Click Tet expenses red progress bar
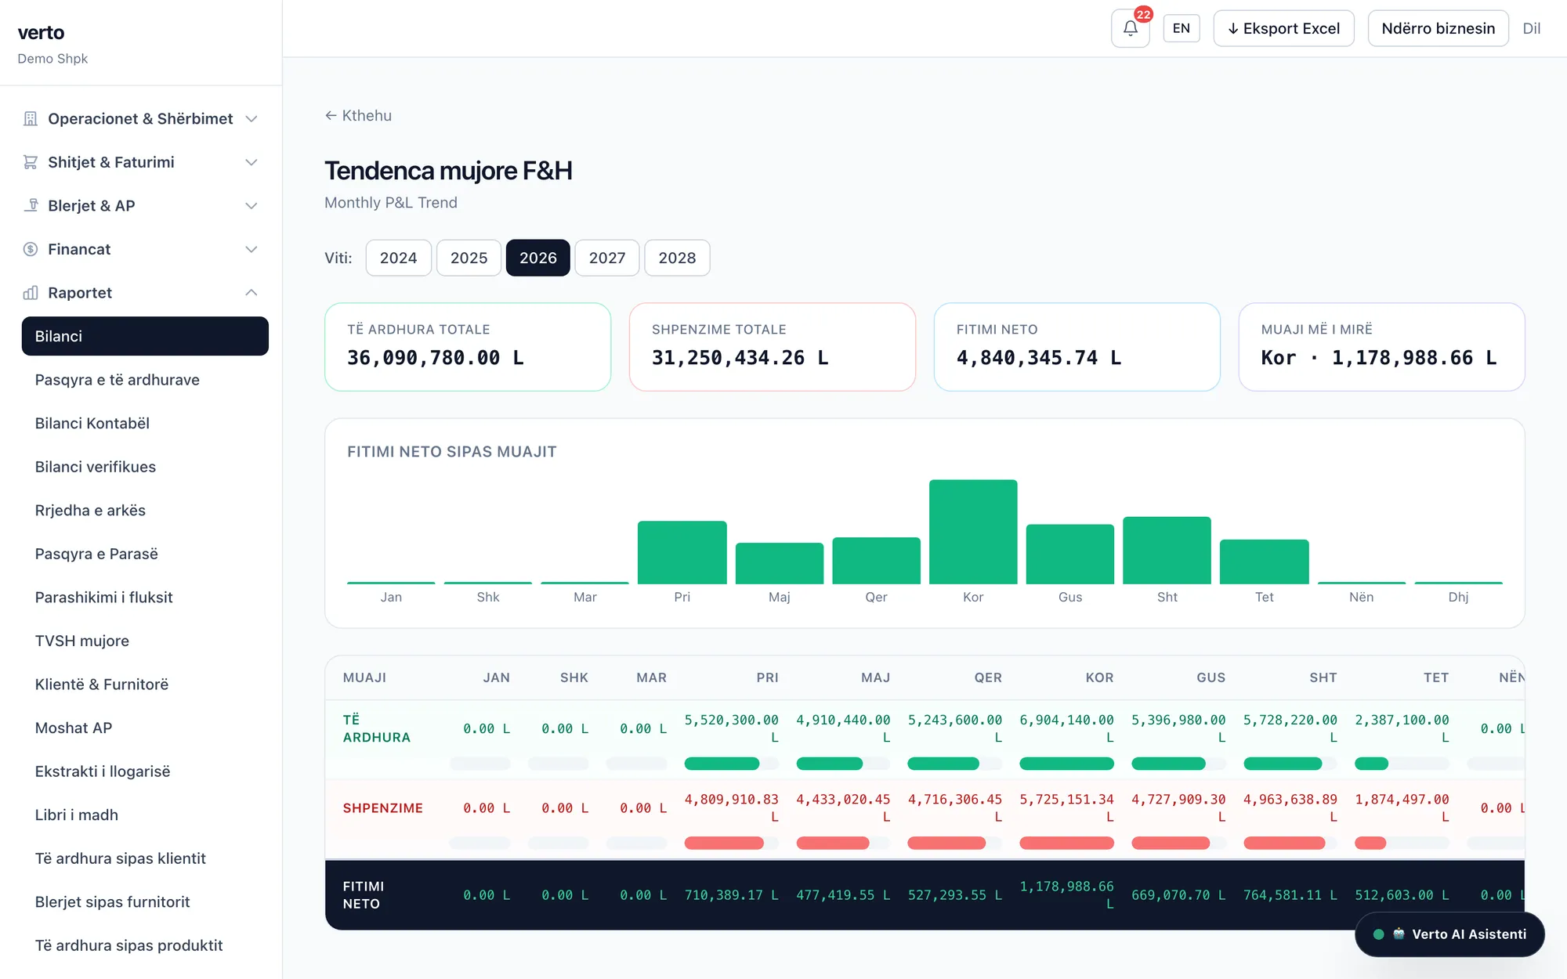This screenshot has height=979, width=1567. click(x=1370, y=844)
